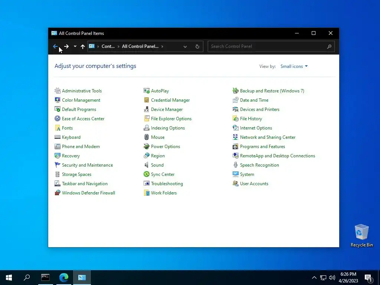This screenshot has height=285, width=380.
Task: Click the Security and Maintenance flag icon
Action: click(58, 165)
